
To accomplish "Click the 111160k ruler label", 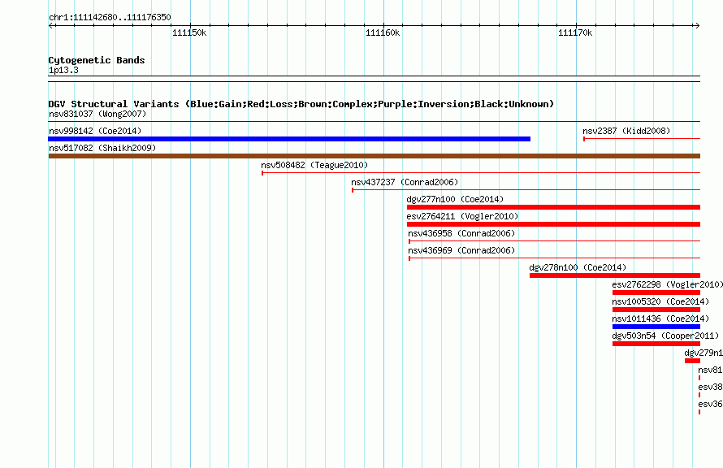I will tap(383, 33).
